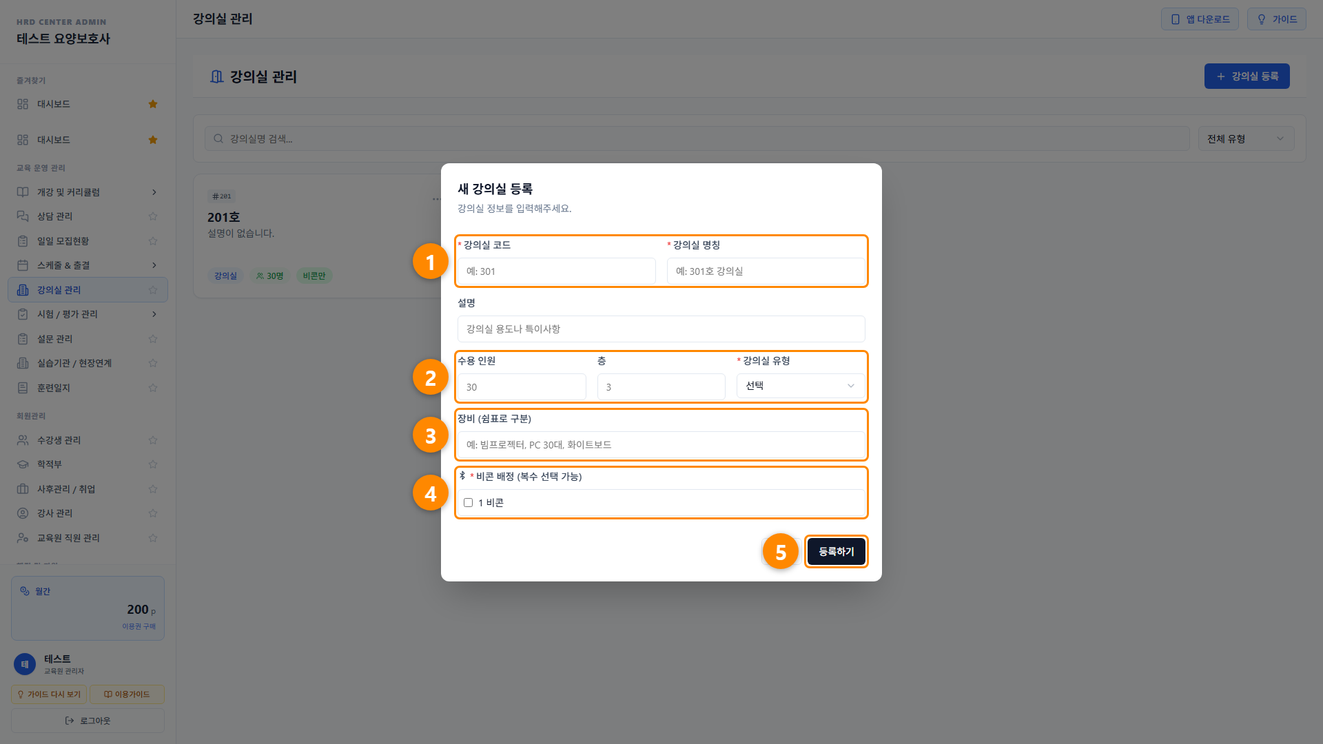The width and height of the screenshot is (1323, 744).
Task: Toggle favorite star for 학적부
Action: point(153,464)
